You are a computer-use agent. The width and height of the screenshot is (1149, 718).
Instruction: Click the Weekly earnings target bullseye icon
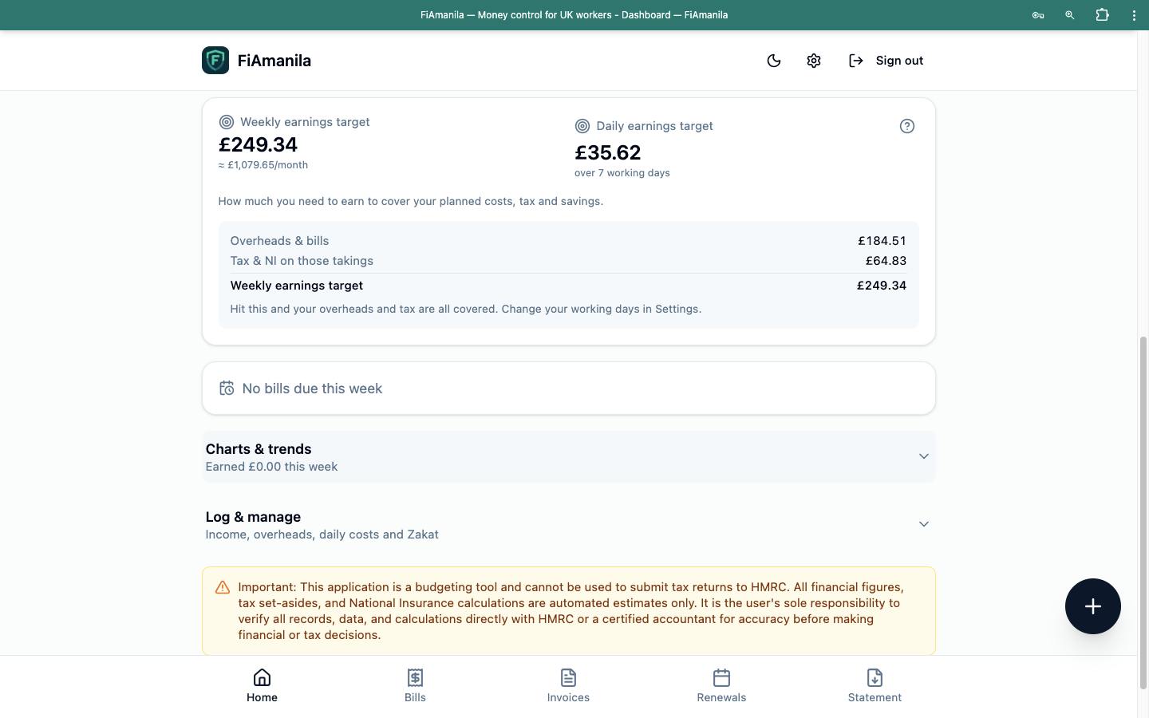click(x=227, y=122)
